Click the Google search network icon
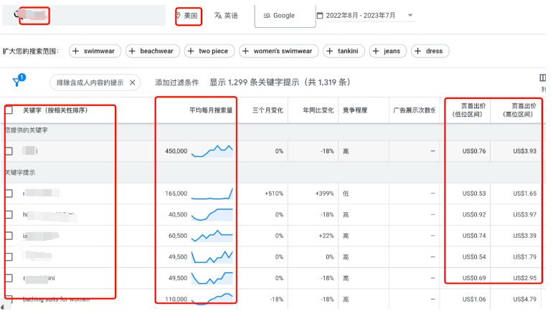This screenshot has width=553, height=321. coord(267,15)
